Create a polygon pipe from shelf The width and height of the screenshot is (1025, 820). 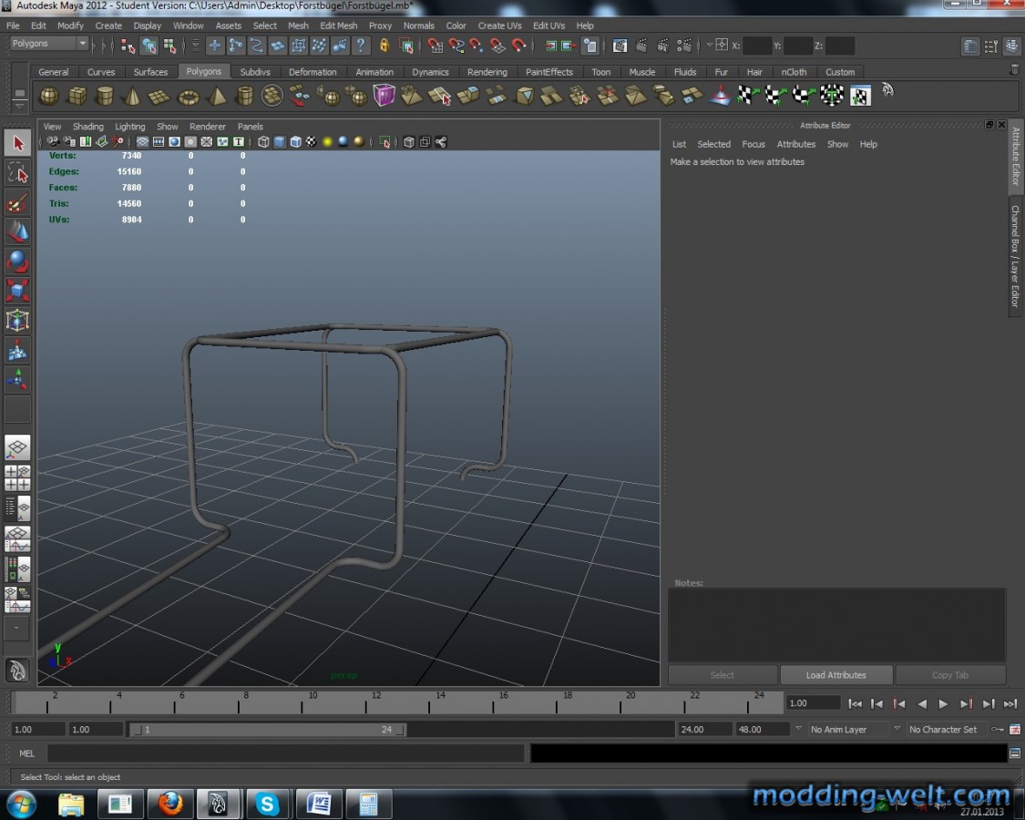click(x=244, y=97)
